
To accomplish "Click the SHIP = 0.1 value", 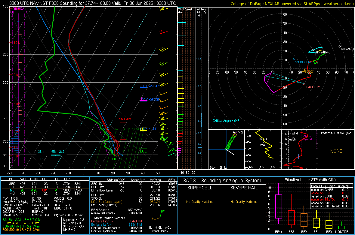I will [70, 230].
